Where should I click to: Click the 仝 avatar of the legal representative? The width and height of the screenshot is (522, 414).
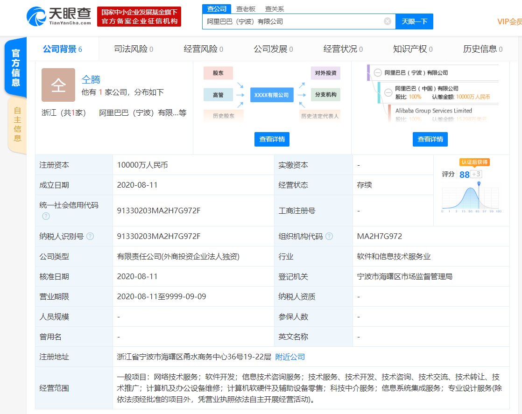pyautogui.click(x=58, y=85)
